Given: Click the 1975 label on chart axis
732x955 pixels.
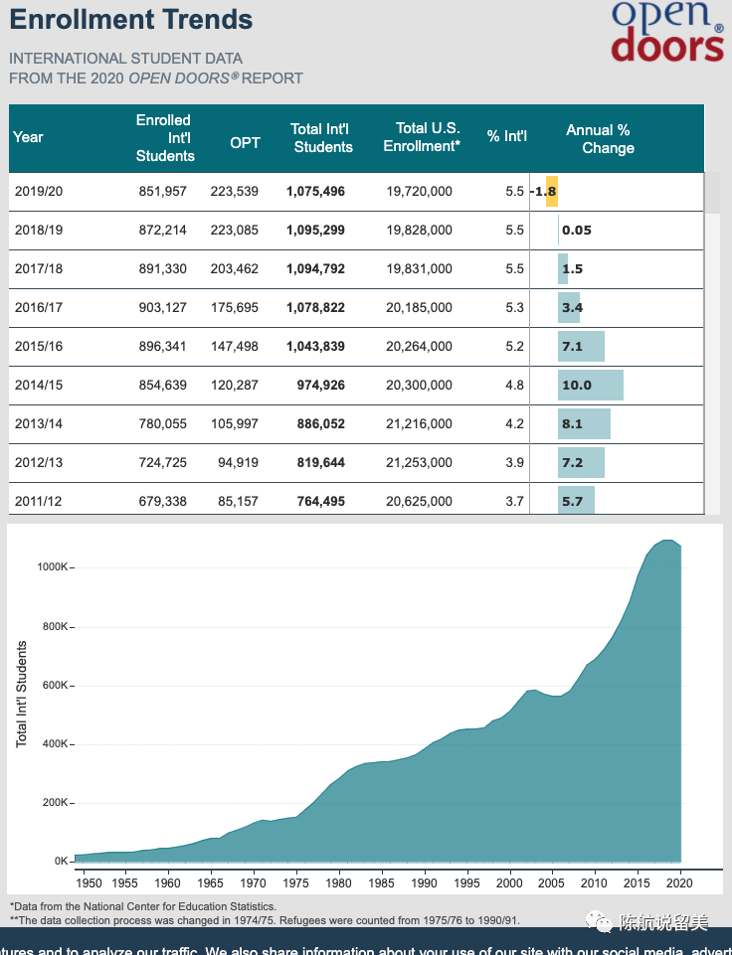Looking at the screenshot, I should [x=295, y=882].
